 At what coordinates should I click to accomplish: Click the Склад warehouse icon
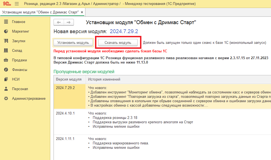coord(6,51)
